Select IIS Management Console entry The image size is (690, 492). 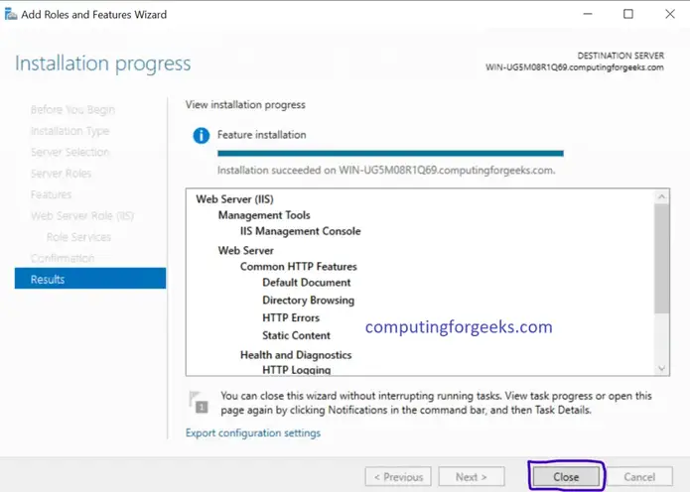click(x=301, y=231)
